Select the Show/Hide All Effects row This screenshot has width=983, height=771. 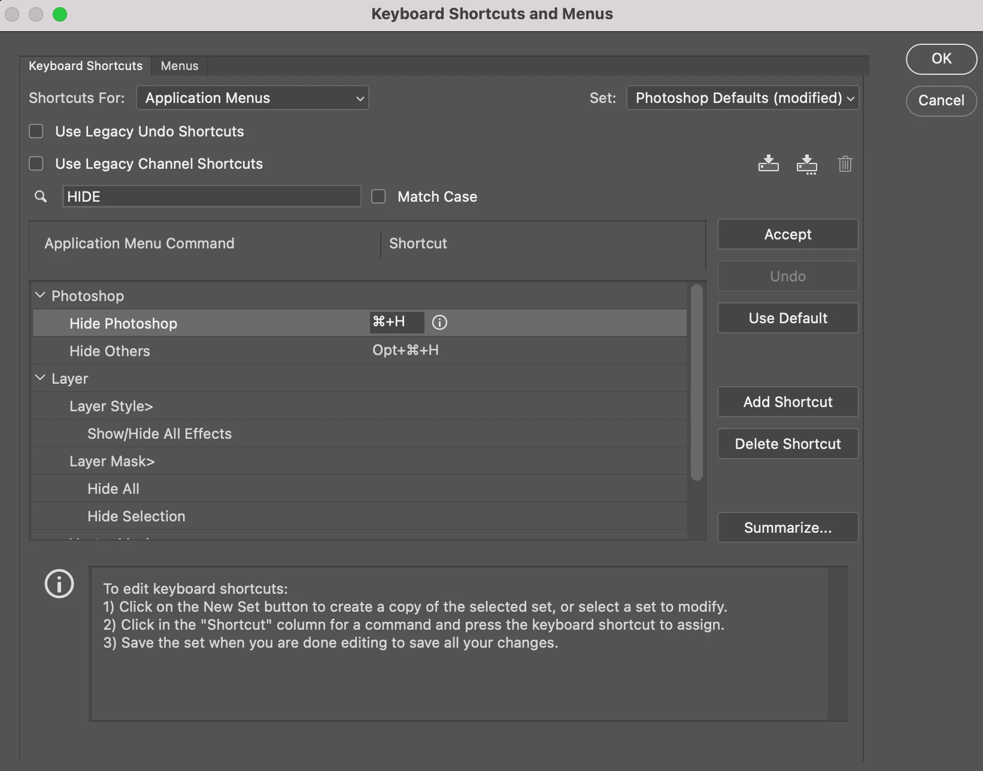[x=359, y=433]
